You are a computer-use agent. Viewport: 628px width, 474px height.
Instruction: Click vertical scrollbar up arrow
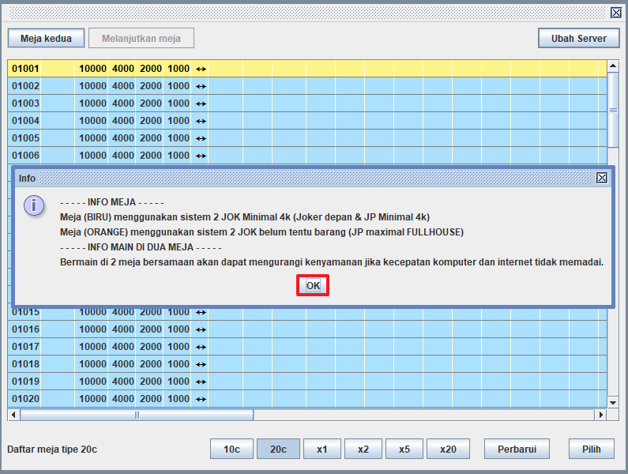point(613,66)
